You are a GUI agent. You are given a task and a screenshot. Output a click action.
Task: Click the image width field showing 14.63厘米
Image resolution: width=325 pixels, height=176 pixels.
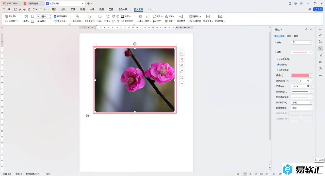tap(43, 21)
